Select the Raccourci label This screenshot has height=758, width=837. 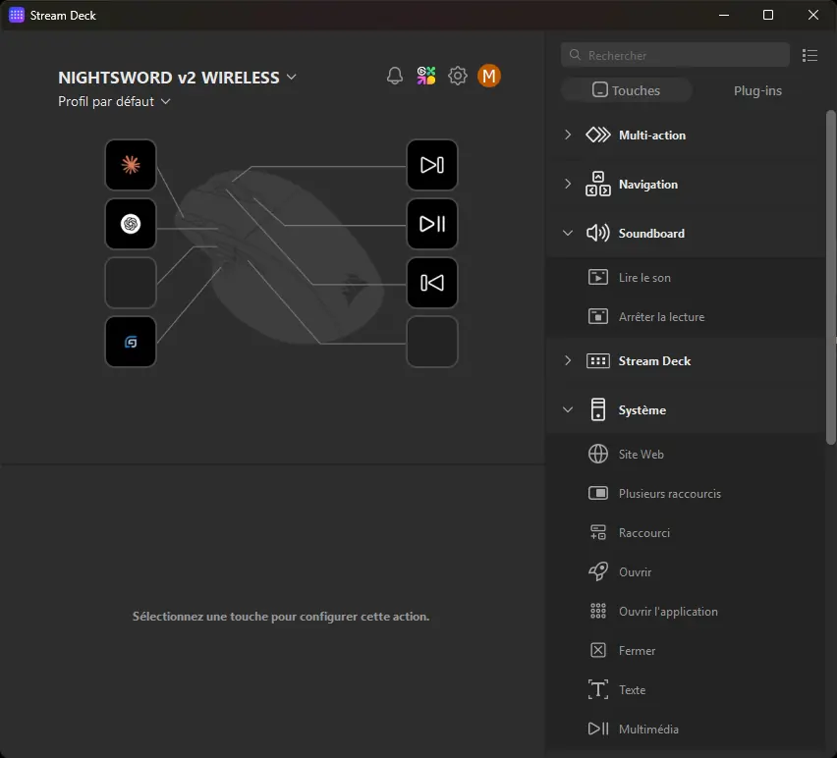(643, 532)
